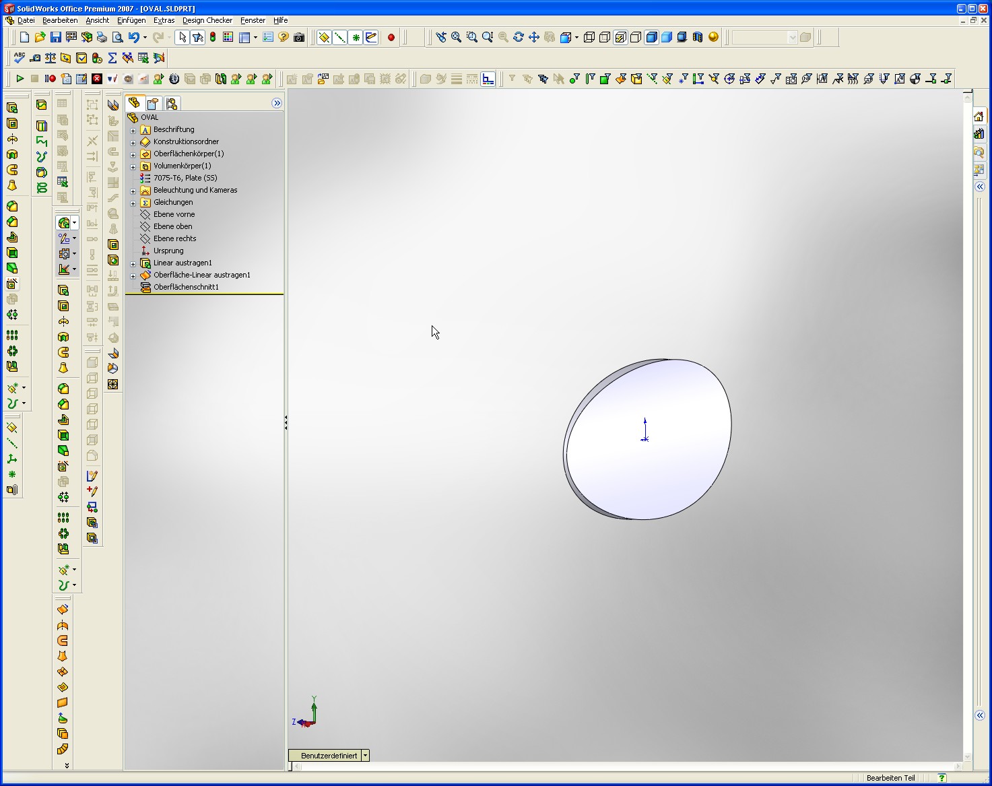This screenshot has width=992, height=786.
Task: Undo the last action with the blue arrow
Action: [134, 37]
